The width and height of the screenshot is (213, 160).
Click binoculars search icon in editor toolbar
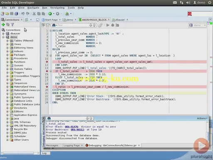point(54,25)
